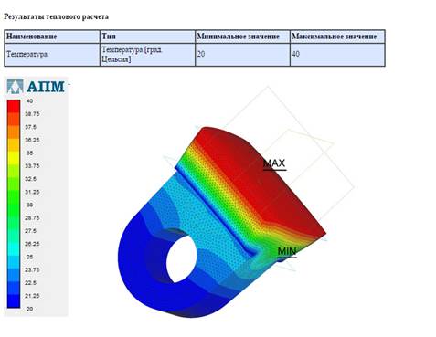Screen dimensions: 436x337
Task: Click the legend value 40 at the scale top
Action: [29, 100]
